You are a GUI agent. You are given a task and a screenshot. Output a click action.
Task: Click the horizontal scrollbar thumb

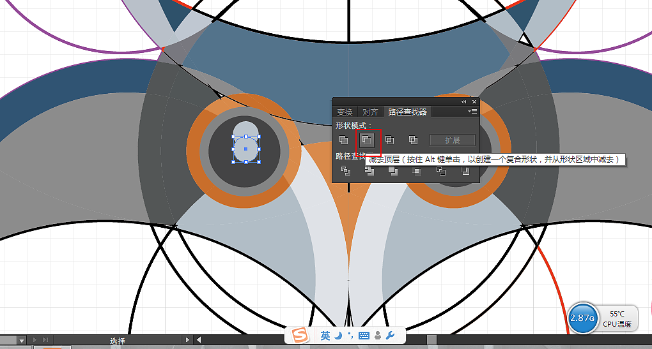click(431, 340)
